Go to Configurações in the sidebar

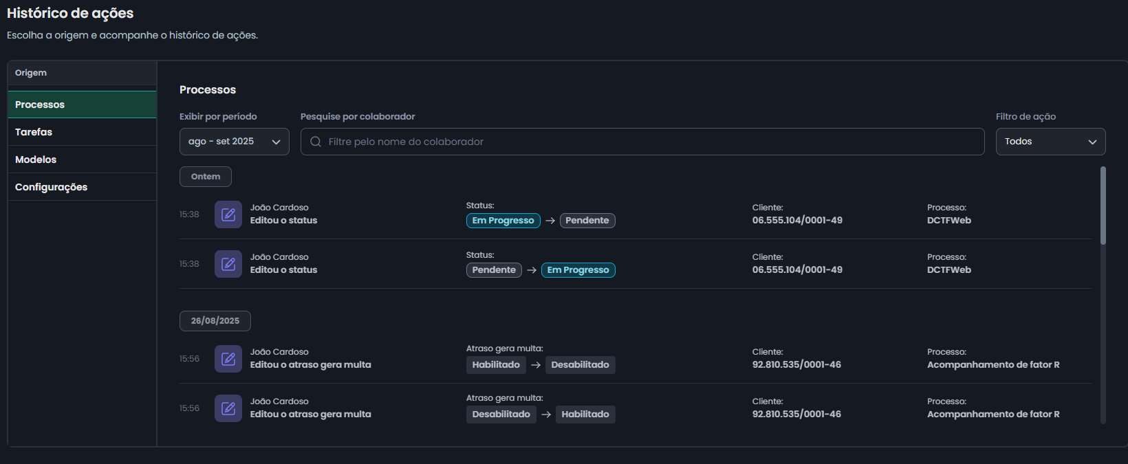click(x=82, y=187)
